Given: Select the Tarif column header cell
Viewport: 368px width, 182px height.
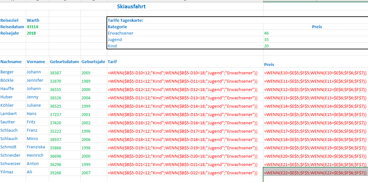Looking at the screenshot, I should [x=113, y=62].
